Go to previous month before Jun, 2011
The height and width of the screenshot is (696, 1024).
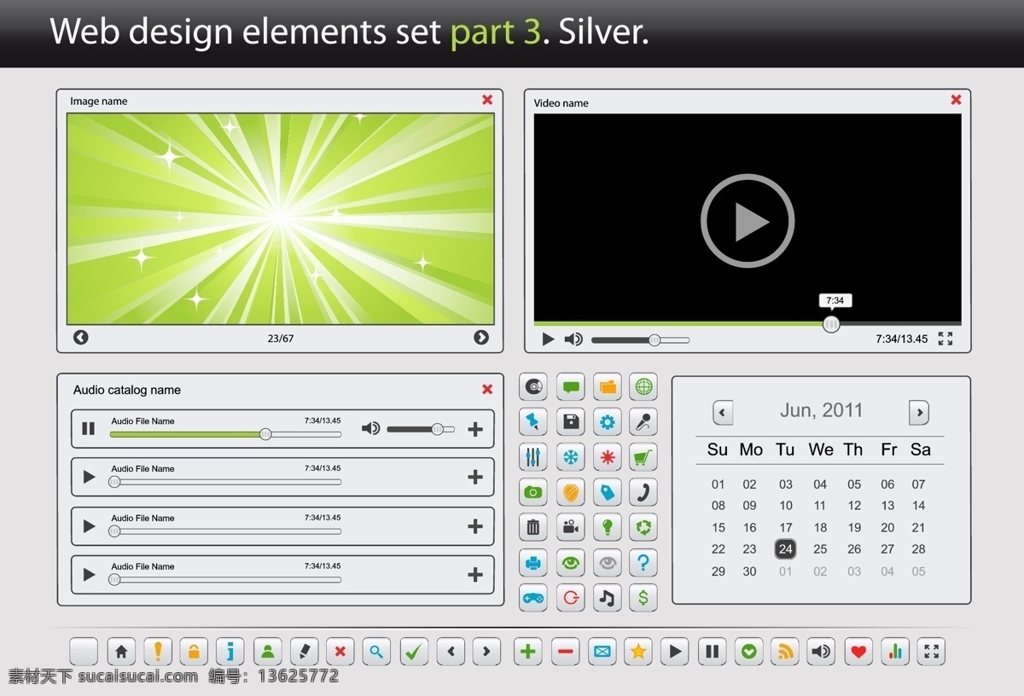pyautogui.click(x=723, y=413)
